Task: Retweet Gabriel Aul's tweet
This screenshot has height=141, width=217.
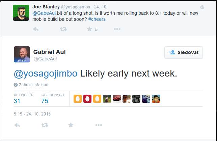Action: (45, 125)
